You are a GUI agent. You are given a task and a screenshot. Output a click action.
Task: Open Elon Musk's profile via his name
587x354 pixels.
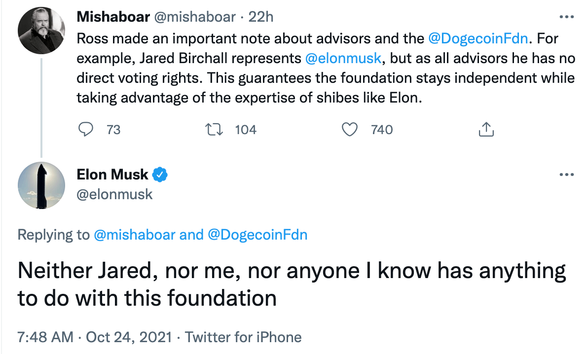pyautogui.click(x=112, y=174)
